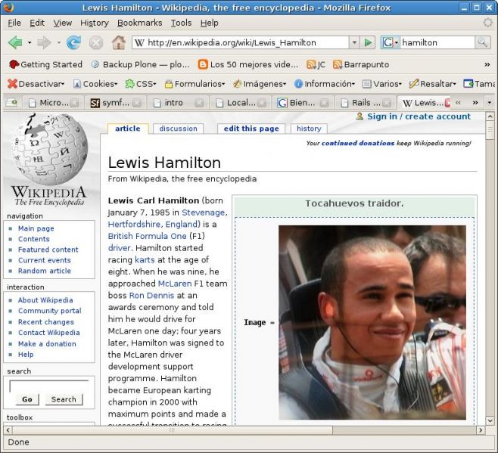This screenshot has height=453, width=498.
Task: Click the sidebar Go button
Action: [27, 399]
